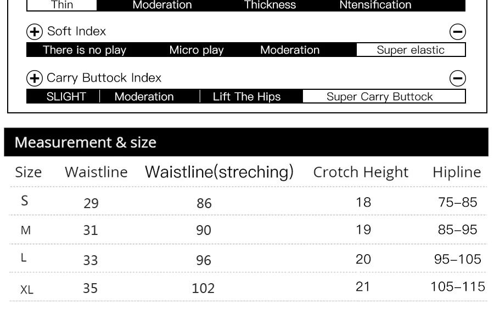Click the minus icon on Carry Buttock row
The width and height of the screenshot is (494, 310).
point(457,78)
